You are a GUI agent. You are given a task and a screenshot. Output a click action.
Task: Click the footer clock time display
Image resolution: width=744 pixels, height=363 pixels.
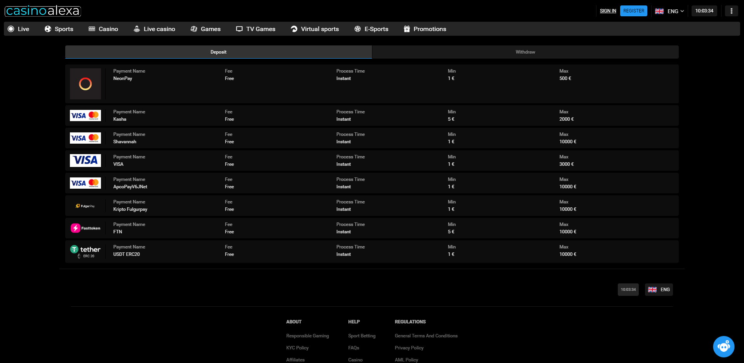(x=628, y=290)
